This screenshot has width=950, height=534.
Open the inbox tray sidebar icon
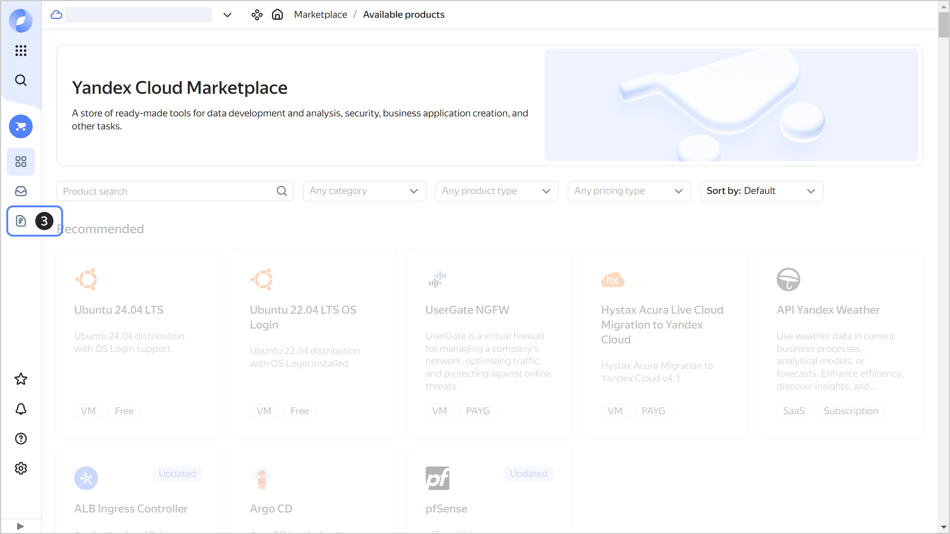coord(21,191)
